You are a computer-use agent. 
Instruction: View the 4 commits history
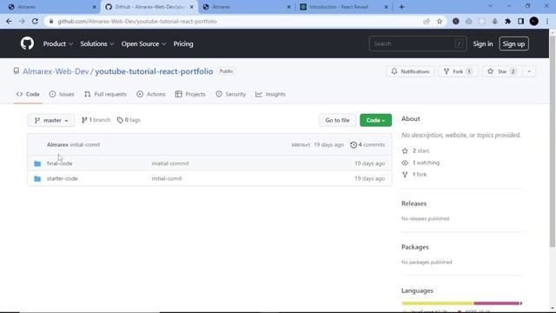pyautogui.click(x=367, y=144)
